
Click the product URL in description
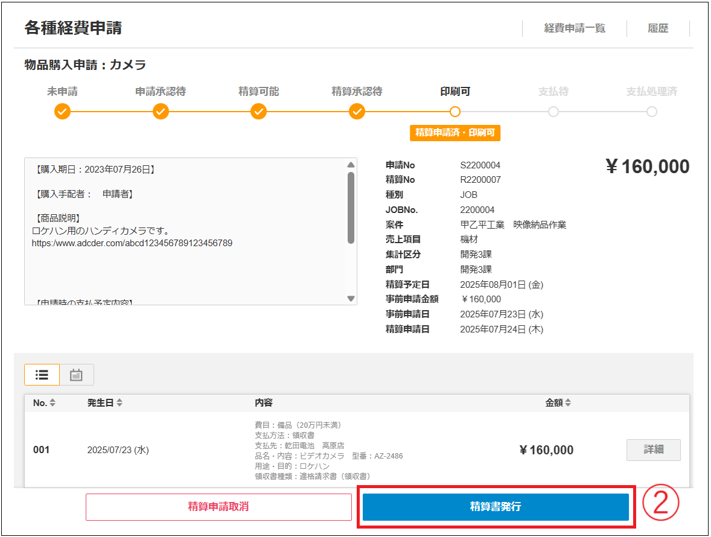pos(132,243)
